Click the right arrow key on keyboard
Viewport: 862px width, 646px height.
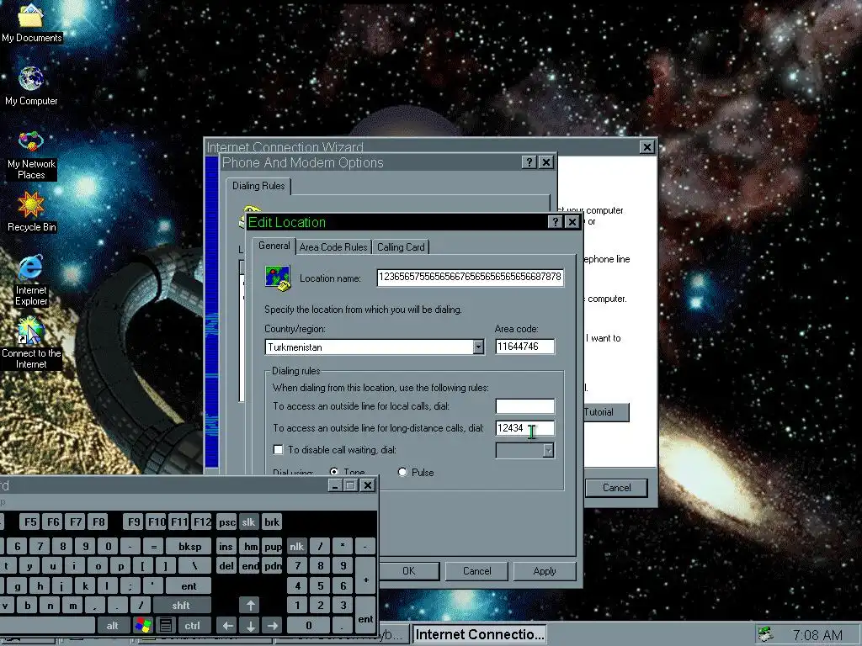[x=273, y=625]
